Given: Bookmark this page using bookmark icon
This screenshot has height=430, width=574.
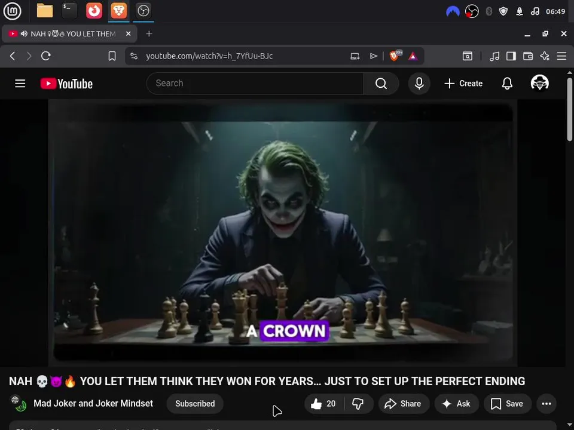Looking at the screenshot, I should (112, 56).
